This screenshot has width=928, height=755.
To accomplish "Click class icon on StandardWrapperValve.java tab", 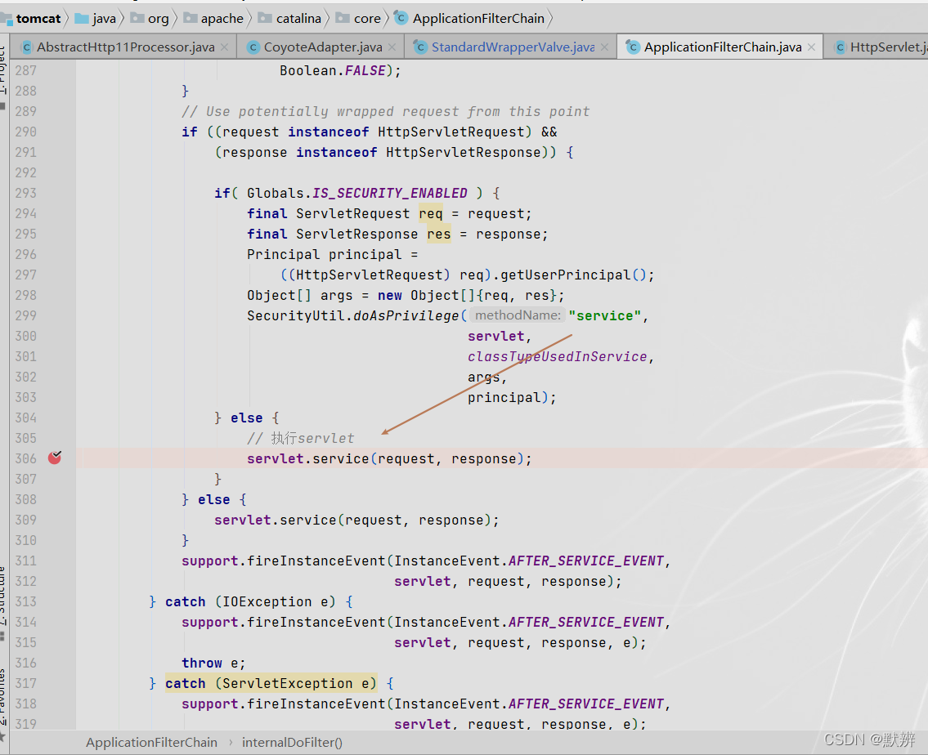I will pos(420,47).
